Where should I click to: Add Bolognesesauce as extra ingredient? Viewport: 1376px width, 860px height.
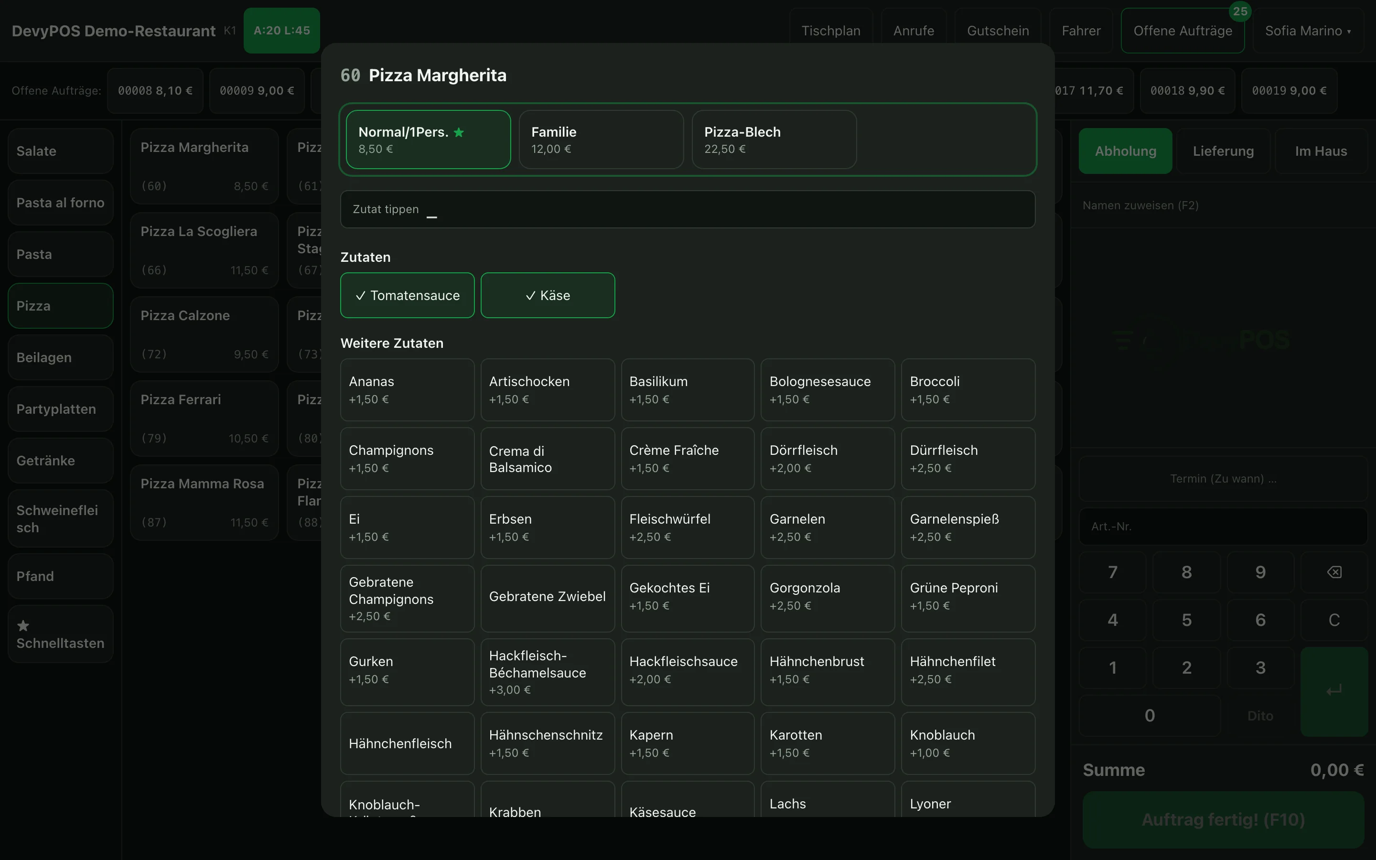[828, 389]
